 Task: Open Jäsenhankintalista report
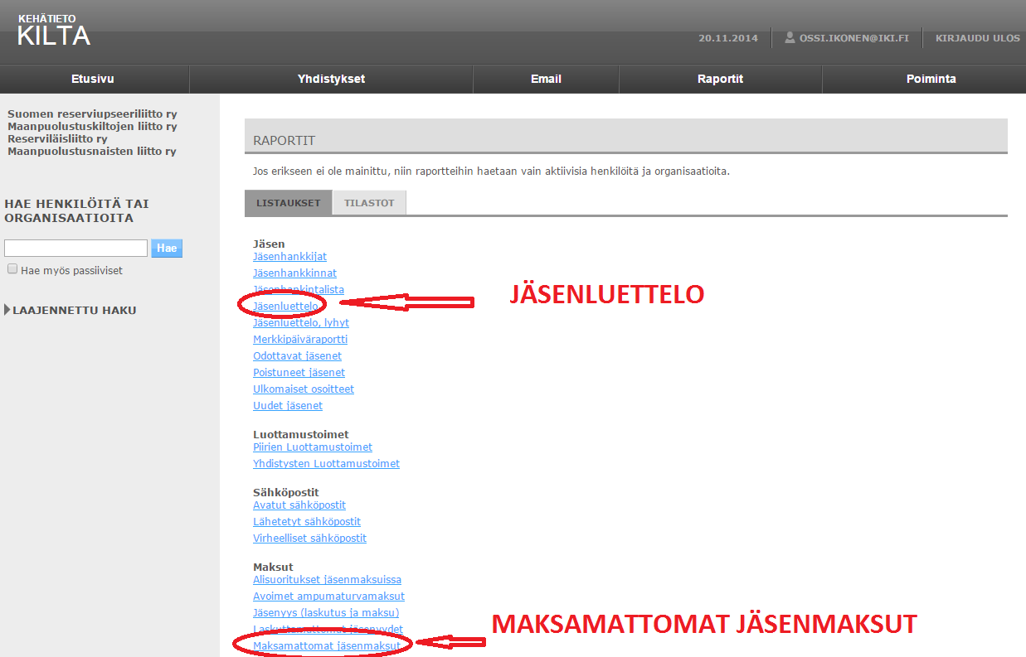(x=299, y=290)
